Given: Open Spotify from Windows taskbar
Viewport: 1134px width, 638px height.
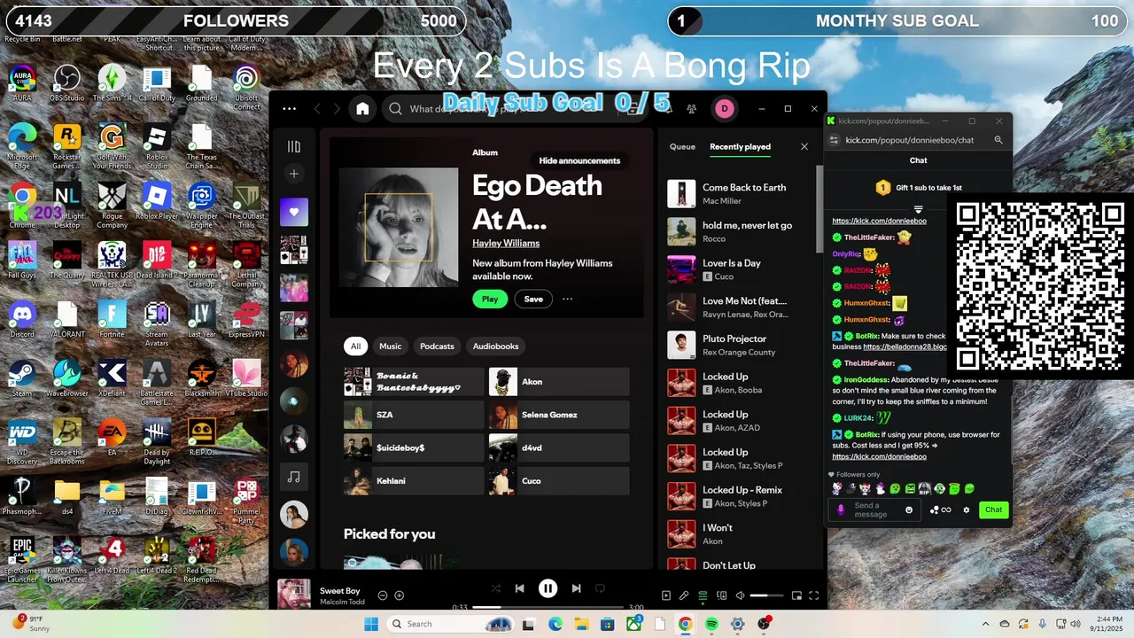Looking at the screenshot, I should pyautogui.click(x=711, y=624).
